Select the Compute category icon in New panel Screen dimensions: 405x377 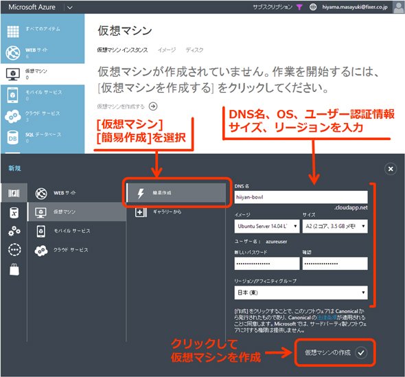point(14,193)
